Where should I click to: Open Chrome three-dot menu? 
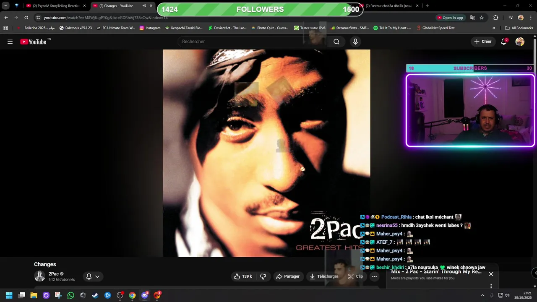pyautogui.click(x=530, y=18)
